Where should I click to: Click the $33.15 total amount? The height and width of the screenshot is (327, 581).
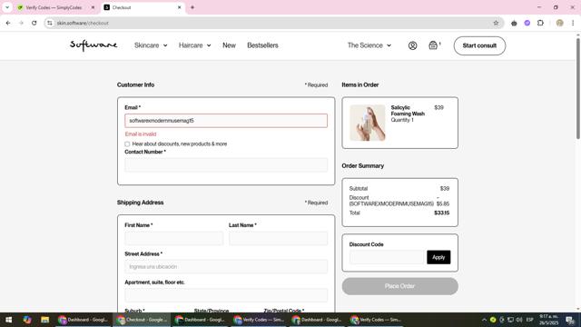[442, 213]
